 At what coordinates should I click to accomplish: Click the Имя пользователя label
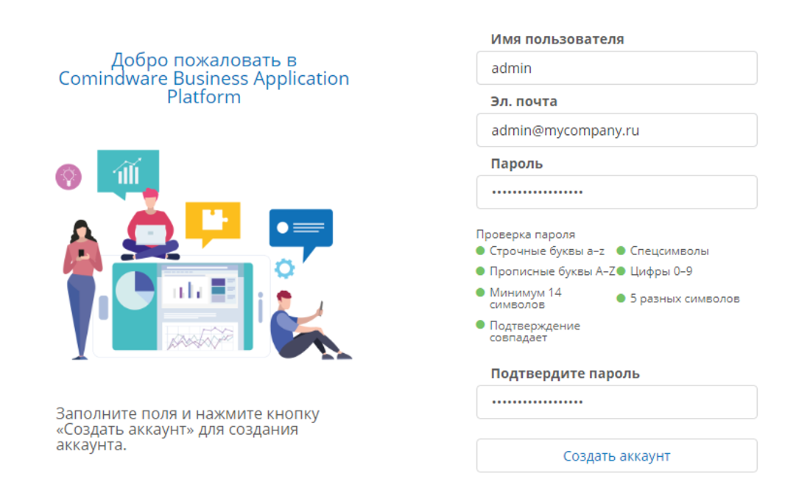pos(557,39)
